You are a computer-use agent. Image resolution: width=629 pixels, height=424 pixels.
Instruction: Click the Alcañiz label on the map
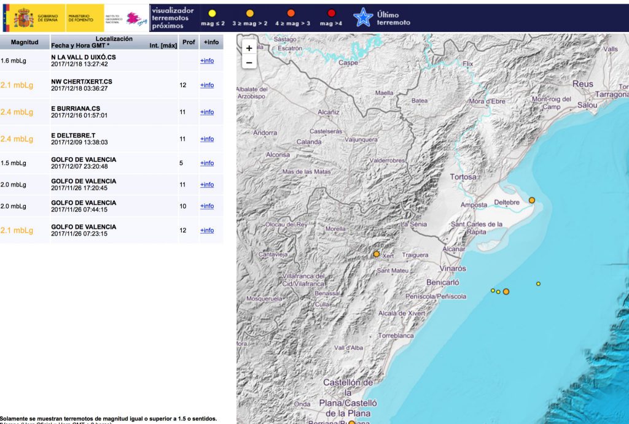329,112
